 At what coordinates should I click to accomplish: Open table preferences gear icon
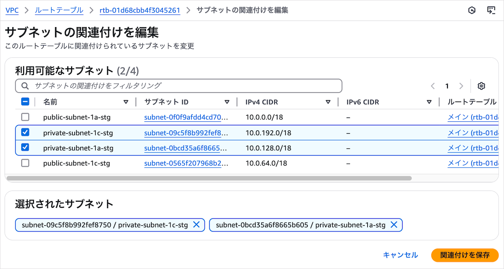pyautogui.click(x=482, y=86)
